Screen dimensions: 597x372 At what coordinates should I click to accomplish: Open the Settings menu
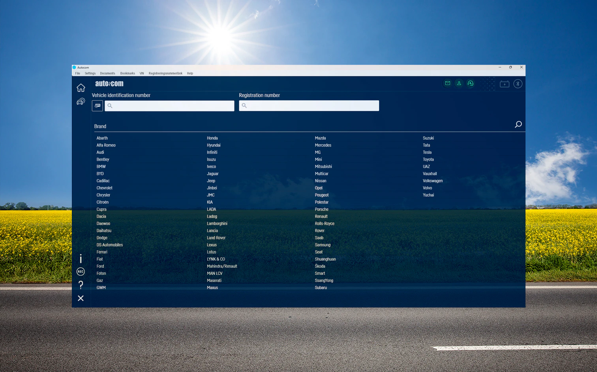click(90, 73)
